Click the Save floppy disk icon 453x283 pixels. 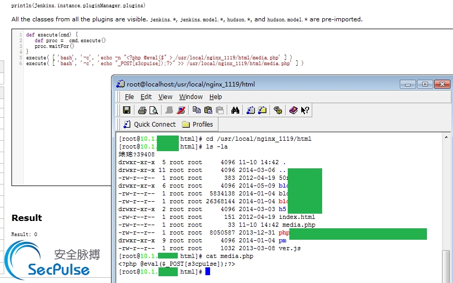(x=127, y=110)
